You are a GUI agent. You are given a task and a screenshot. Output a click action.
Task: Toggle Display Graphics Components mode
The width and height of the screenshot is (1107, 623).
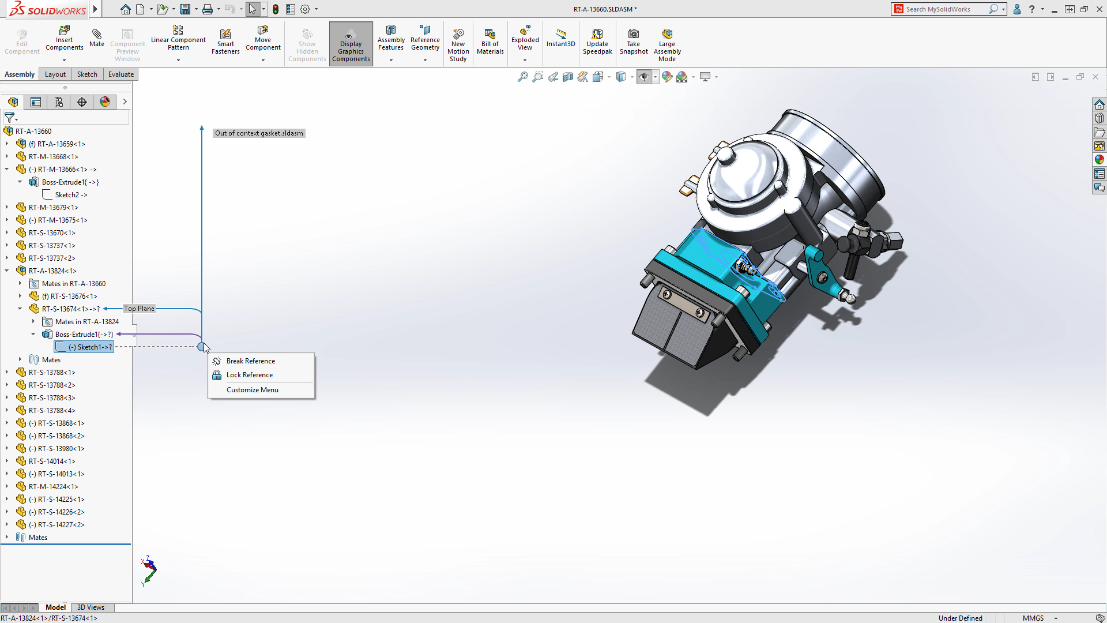351,43
